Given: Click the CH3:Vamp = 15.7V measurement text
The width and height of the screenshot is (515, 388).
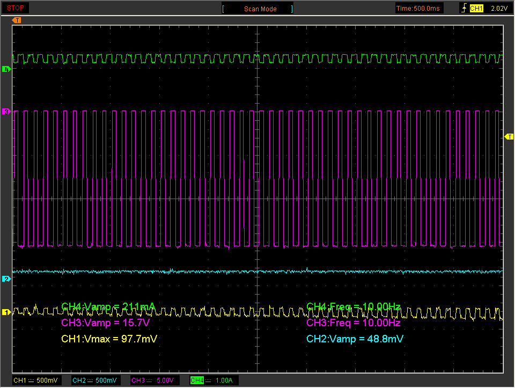Looking at the screenshot, I should pyautogui.click(x=105, y=323).
